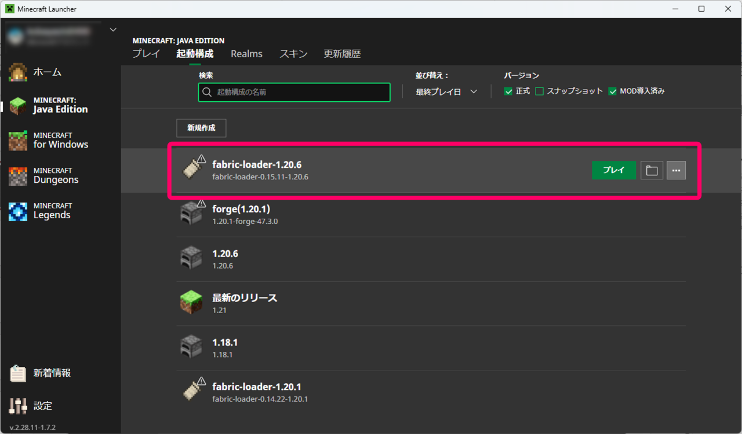The image size is (742, 434).
Task: Close the Minecraft Launcher window
Action: pyautogui.click(x=728, y=9)
